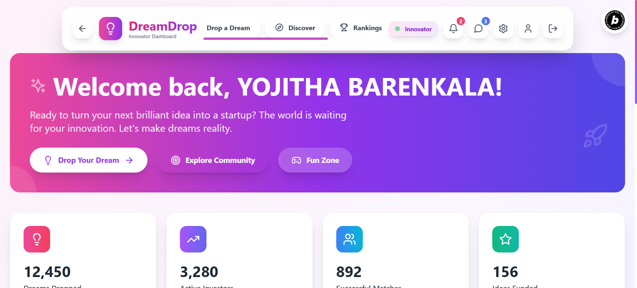
Task: Click the Explore Community button
Action: [213, 160]
